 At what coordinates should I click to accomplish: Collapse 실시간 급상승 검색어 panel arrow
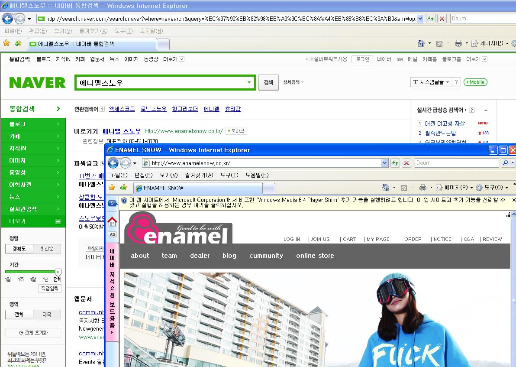pyautogui.click(x=486, y=110)
